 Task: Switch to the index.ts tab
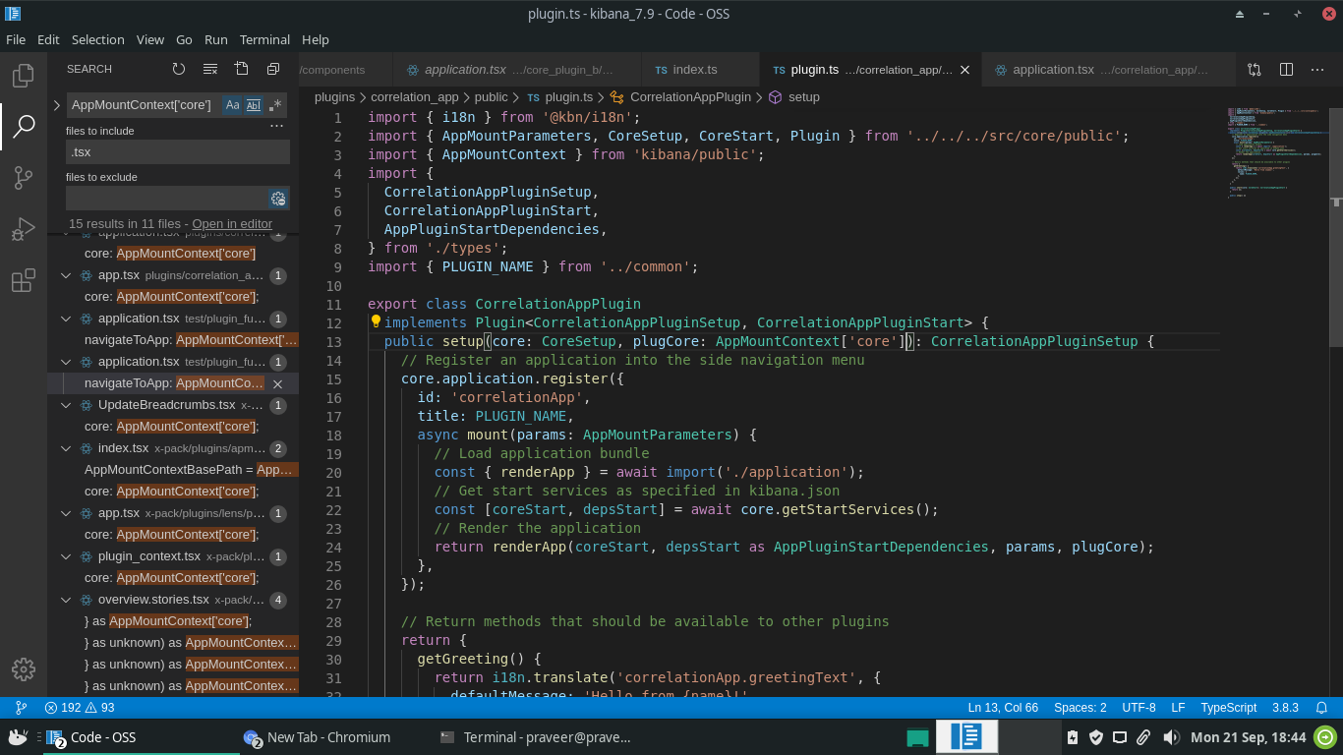[694, 70]
